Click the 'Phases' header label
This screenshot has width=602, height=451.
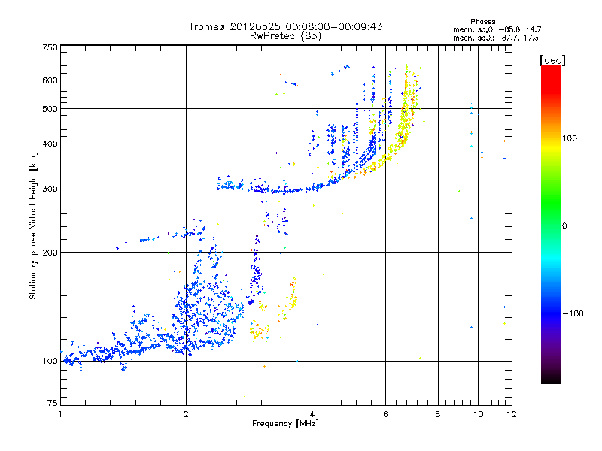pos(482,22)
